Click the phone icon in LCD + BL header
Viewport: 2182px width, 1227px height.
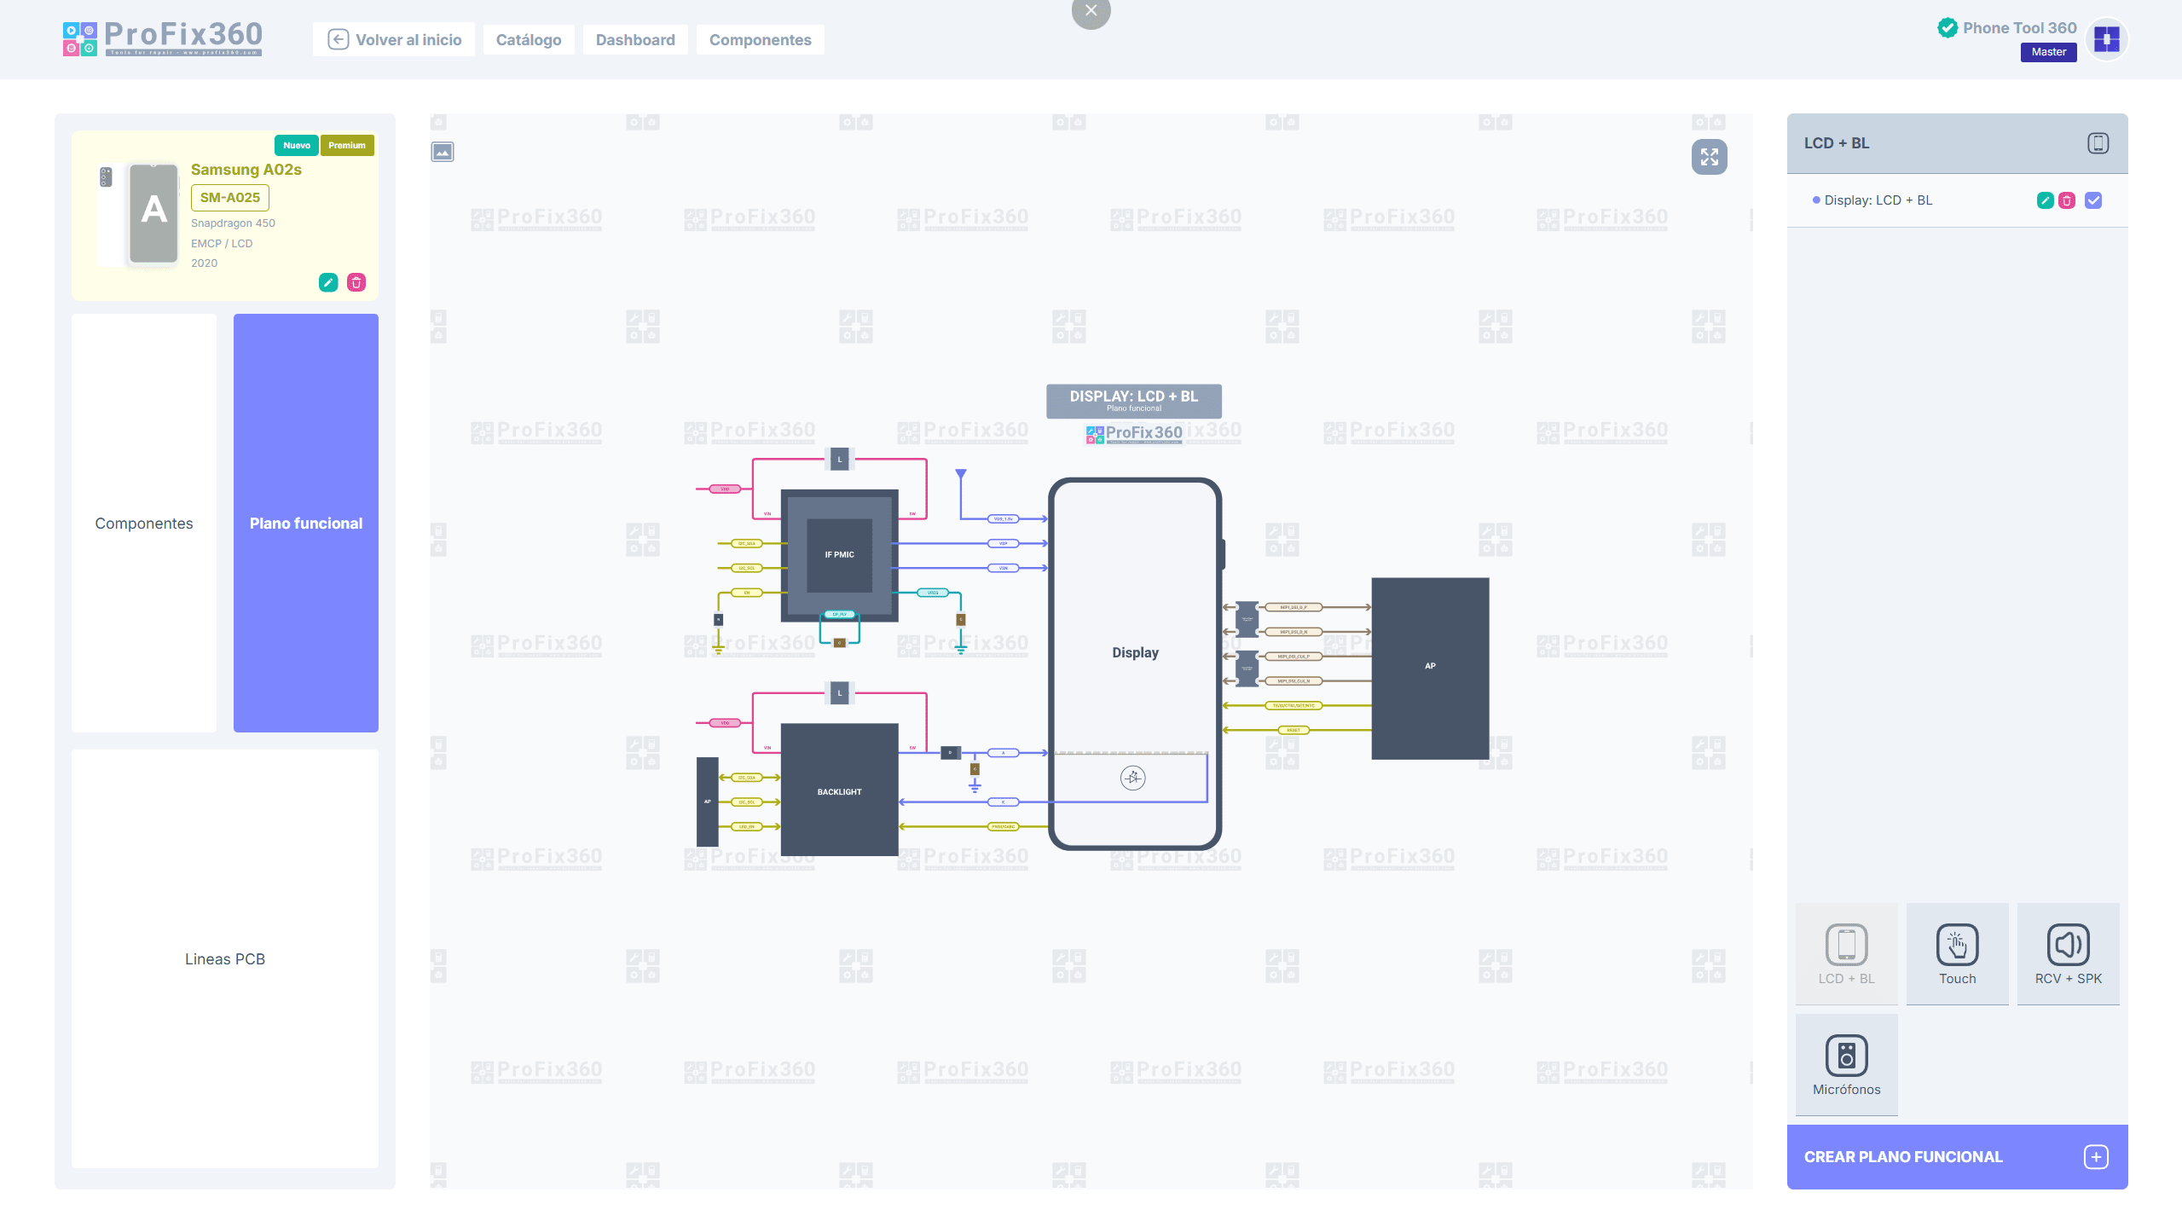click(2098, 143)
